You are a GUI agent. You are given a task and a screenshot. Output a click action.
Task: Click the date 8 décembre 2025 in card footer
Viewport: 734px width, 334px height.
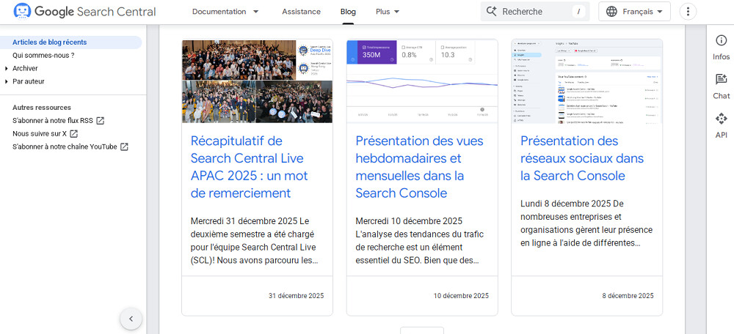click(x=628, y=296)
